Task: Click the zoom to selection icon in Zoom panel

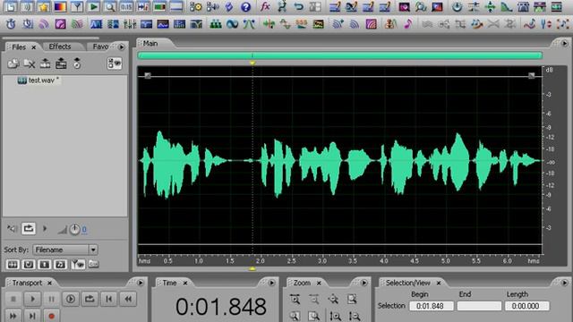Action: (352, 300)
